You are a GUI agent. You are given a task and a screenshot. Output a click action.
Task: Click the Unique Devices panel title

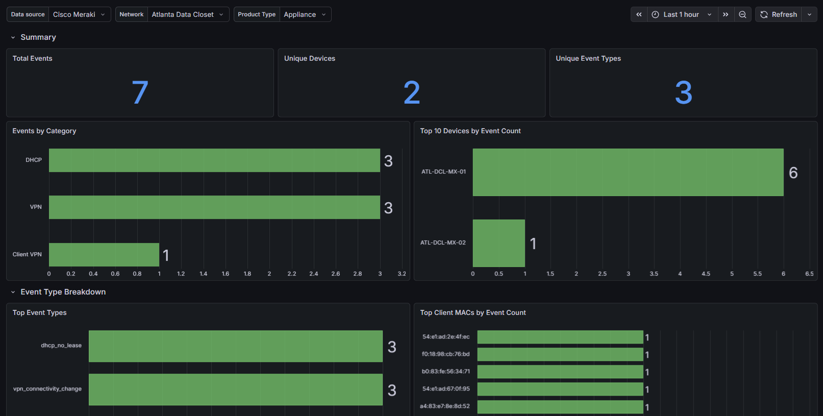(310, 58)
